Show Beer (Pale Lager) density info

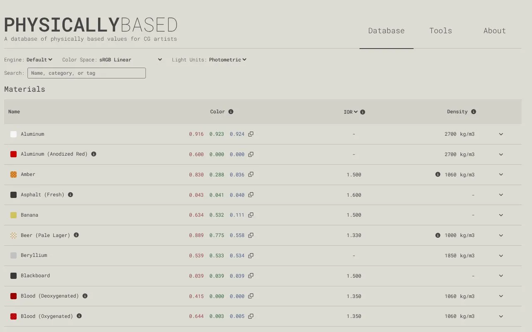(x=438, y=235)
